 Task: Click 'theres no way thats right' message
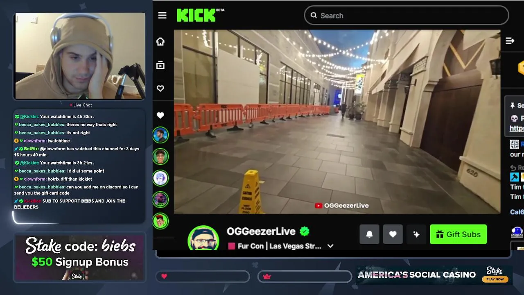tap(92, 125)
